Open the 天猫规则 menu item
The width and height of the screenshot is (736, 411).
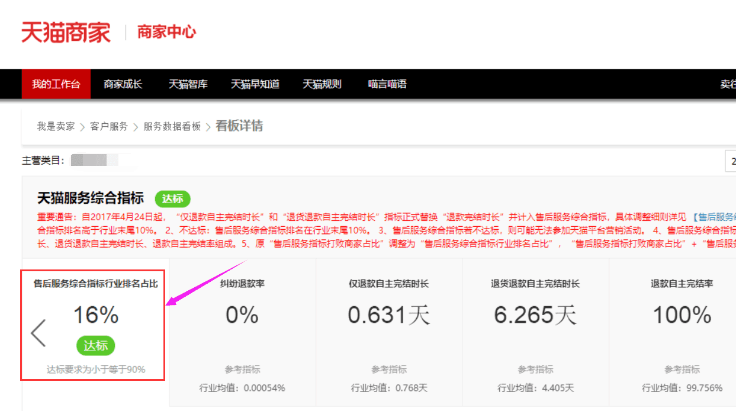tap(322, 84)
